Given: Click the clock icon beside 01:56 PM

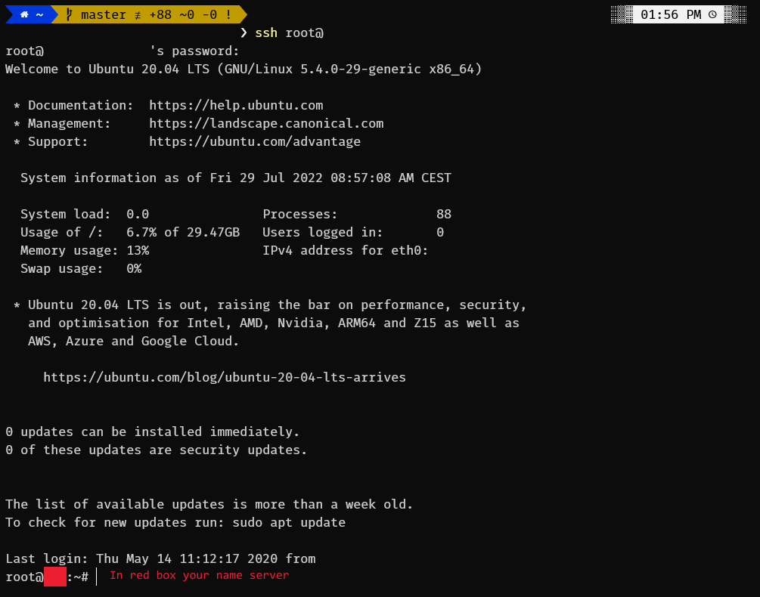Looking at the screenshot, I should coord(712,14).
